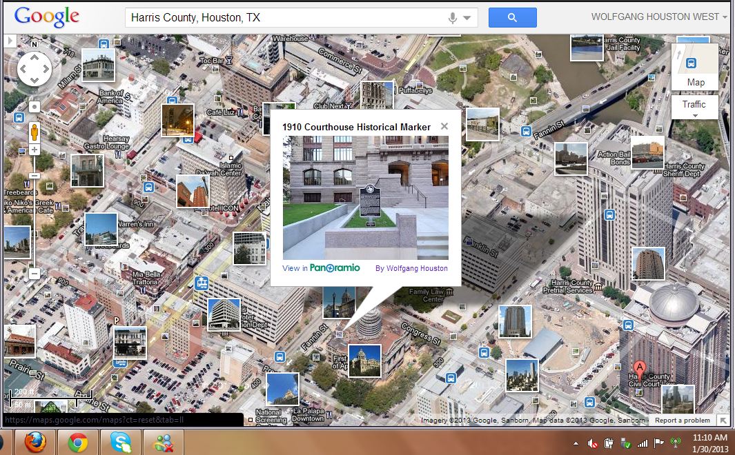Open the historical marker photo in popup
The height and width of the screenshot is (455, 735).
366,198
